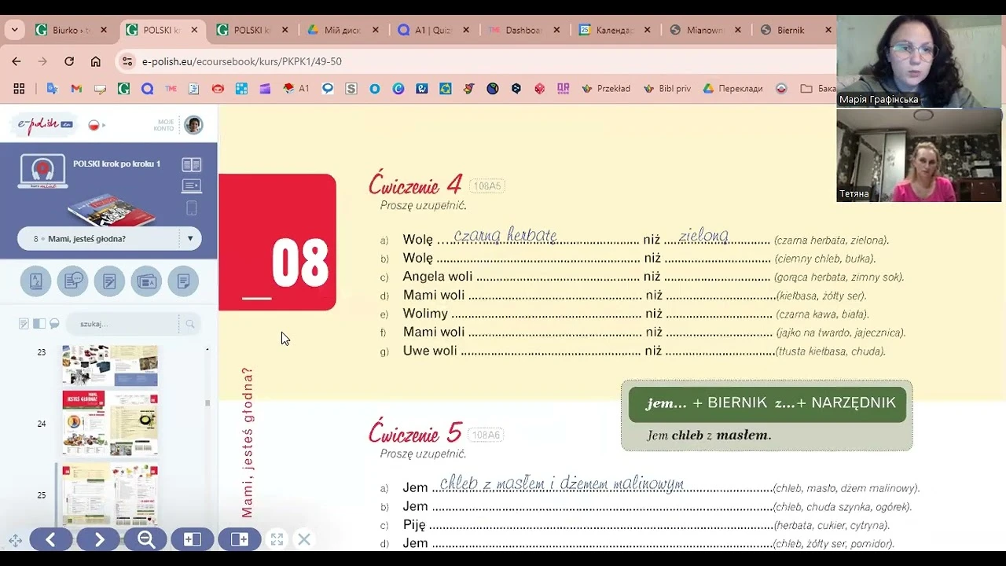The image size is (1006, 566).
Task: Open the 'Dashboard' browser tab
Action: tap(521, 29)
